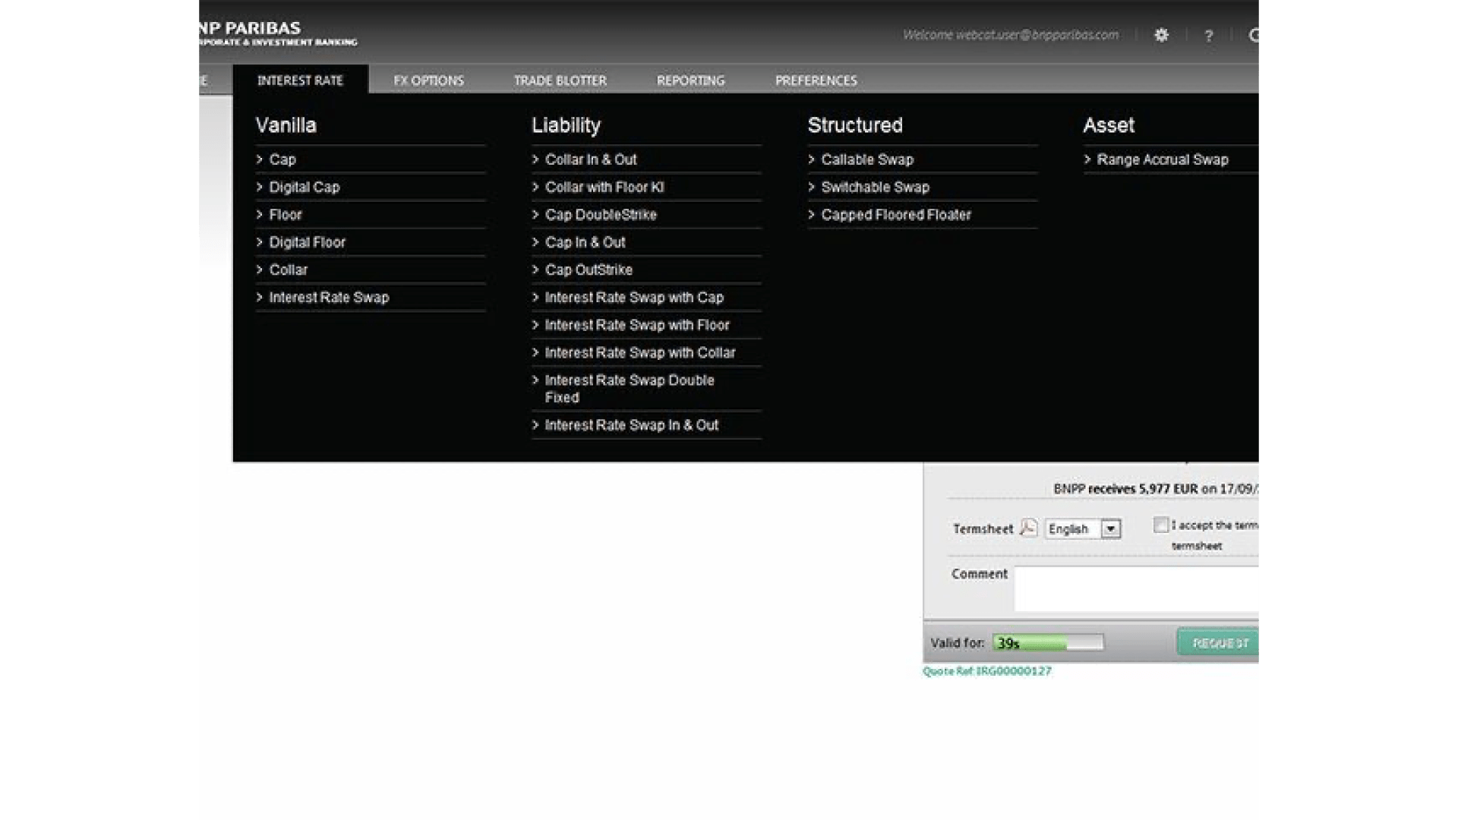Viewport: 1458px width, 820px height.
Task: Click arrow icon beside Range Accrual Swap
Action: 1087,159
